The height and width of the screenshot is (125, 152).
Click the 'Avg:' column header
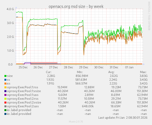point(111,72)
